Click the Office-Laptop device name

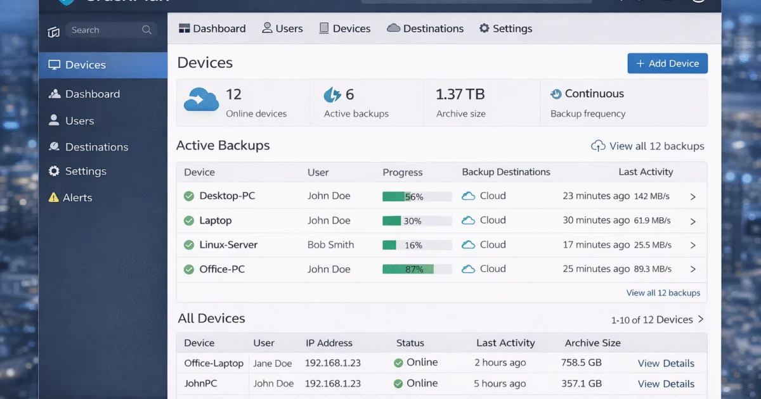tap(214, 363)
